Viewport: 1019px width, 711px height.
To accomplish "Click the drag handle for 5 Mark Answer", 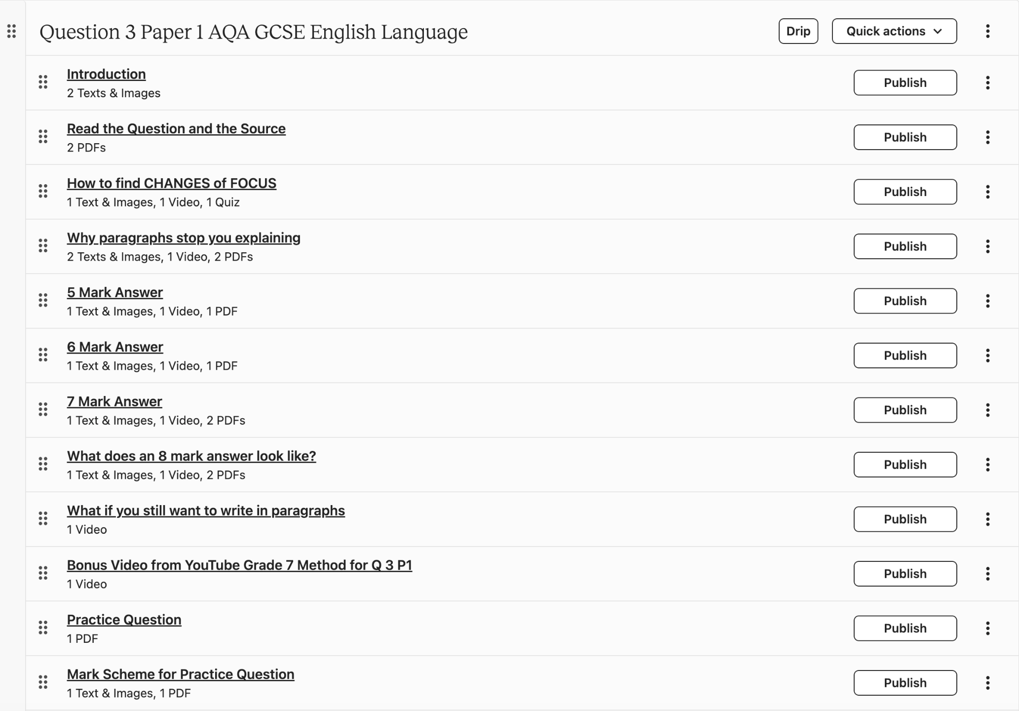I will point(43,300).
